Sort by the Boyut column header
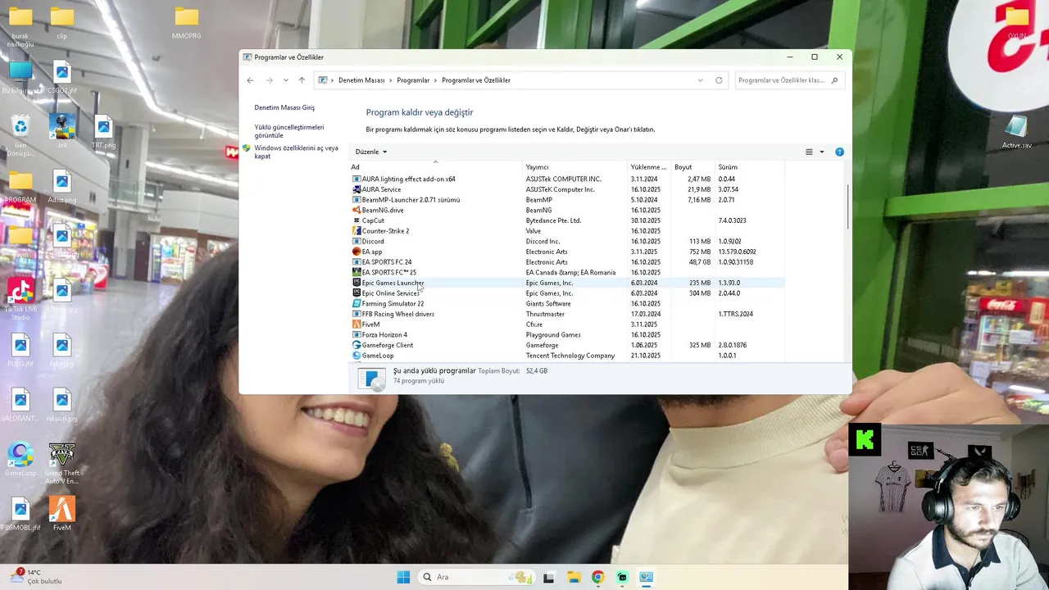The image size is (1049, 590). click(x=693, y=167)
